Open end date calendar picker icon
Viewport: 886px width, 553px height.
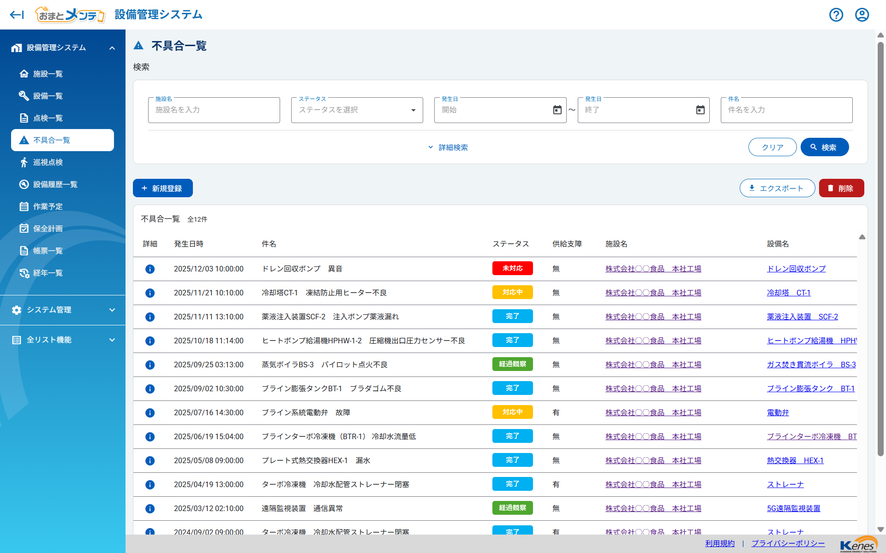tap(700, 110)
